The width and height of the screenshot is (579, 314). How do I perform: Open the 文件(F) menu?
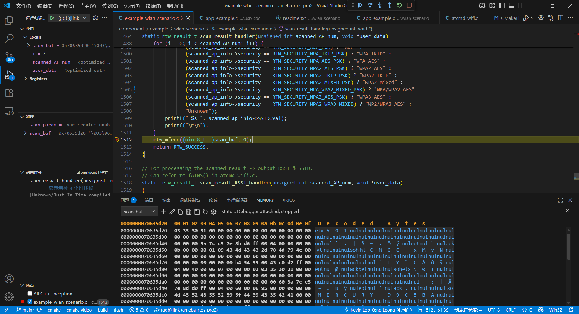tap(24, 6)
